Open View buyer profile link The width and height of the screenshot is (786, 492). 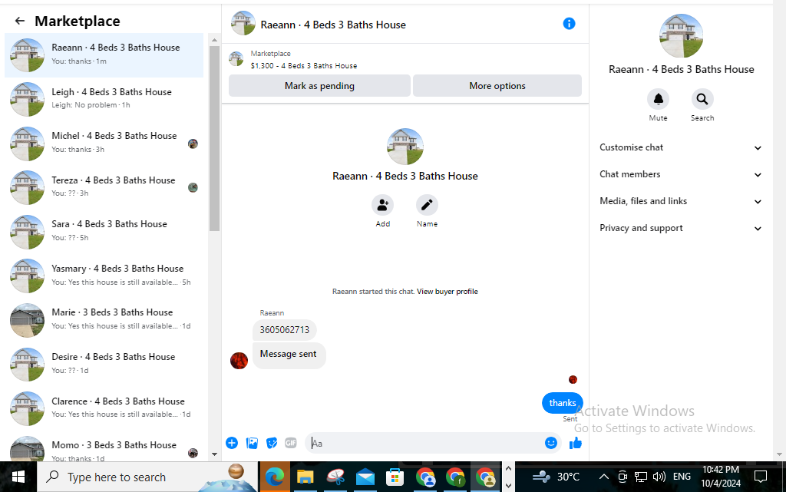click(447, 292)
